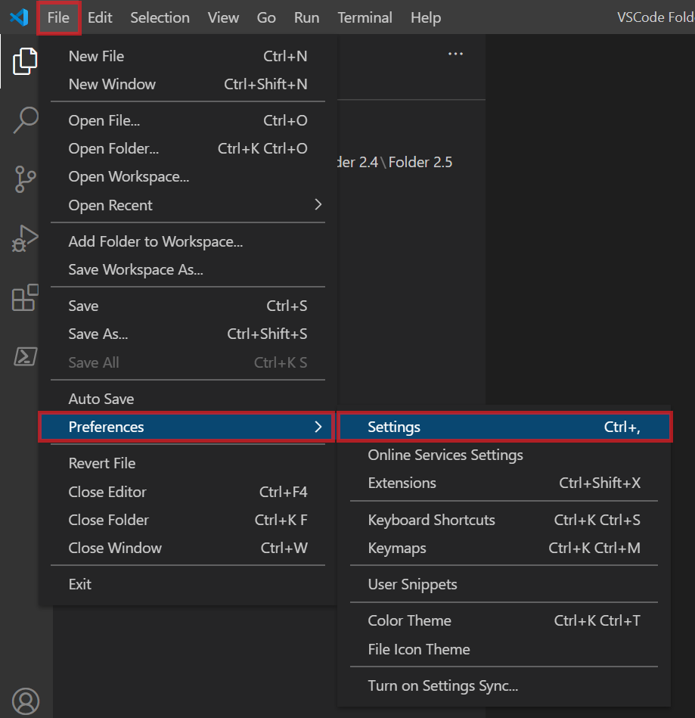Open the Edit menu
This screenshot has height=718, width=695.
click(99, 17)
